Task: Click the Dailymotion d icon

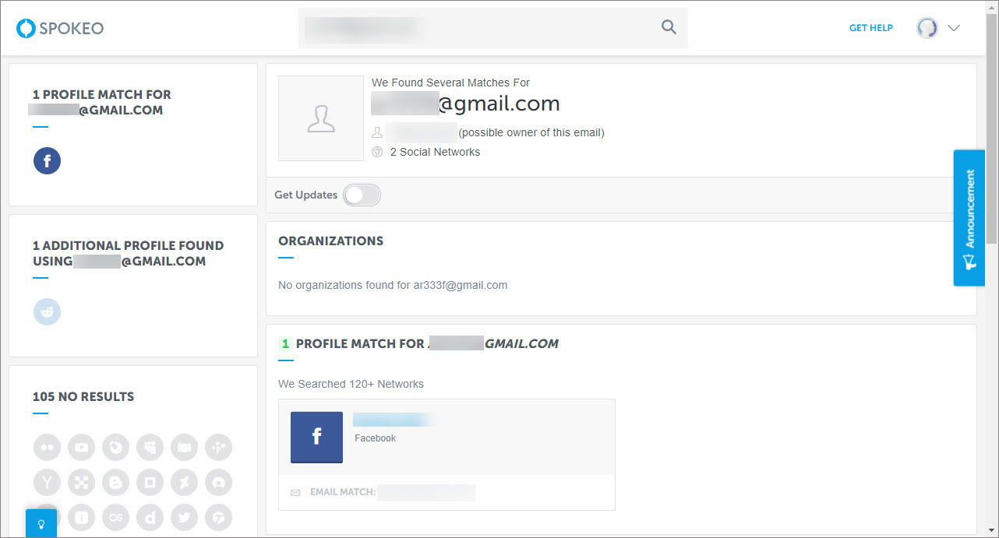Action: coord(150,517)
